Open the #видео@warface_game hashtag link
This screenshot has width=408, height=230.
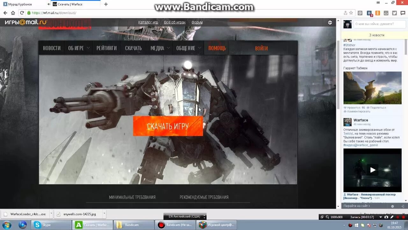[361, 145]
